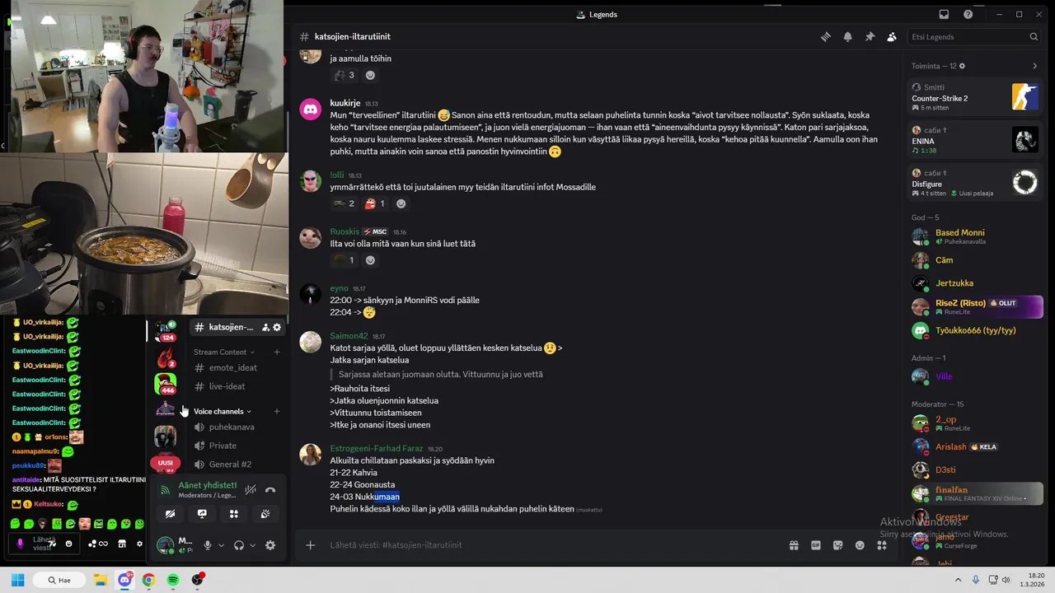Click the plus attachment icon in message box
This screenshot has height=593, width=1055.
(x=311, y=545)
